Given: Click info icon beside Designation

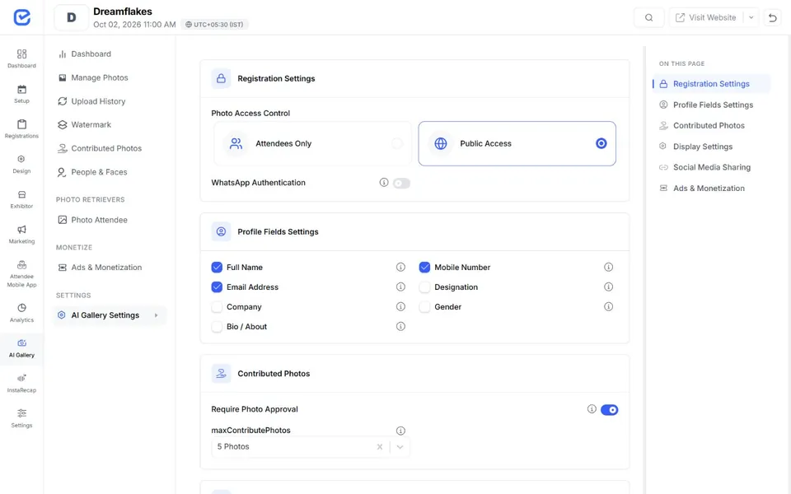Looking at the screenshot, I should (608, 287).
